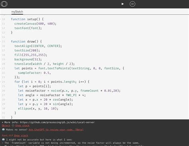Click line number 14 in the gutter

(x=4, y=37)
